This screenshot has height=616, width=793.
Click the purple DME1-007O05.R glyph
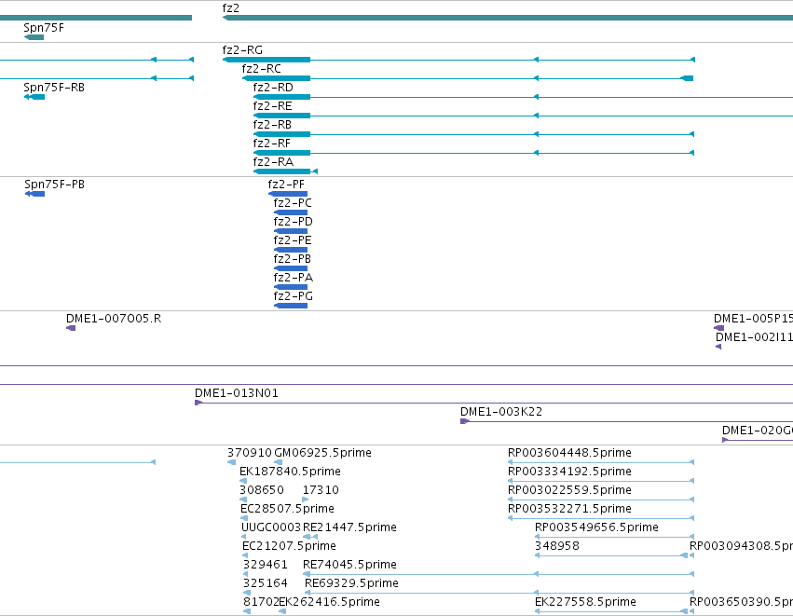(x=71, y=328)
